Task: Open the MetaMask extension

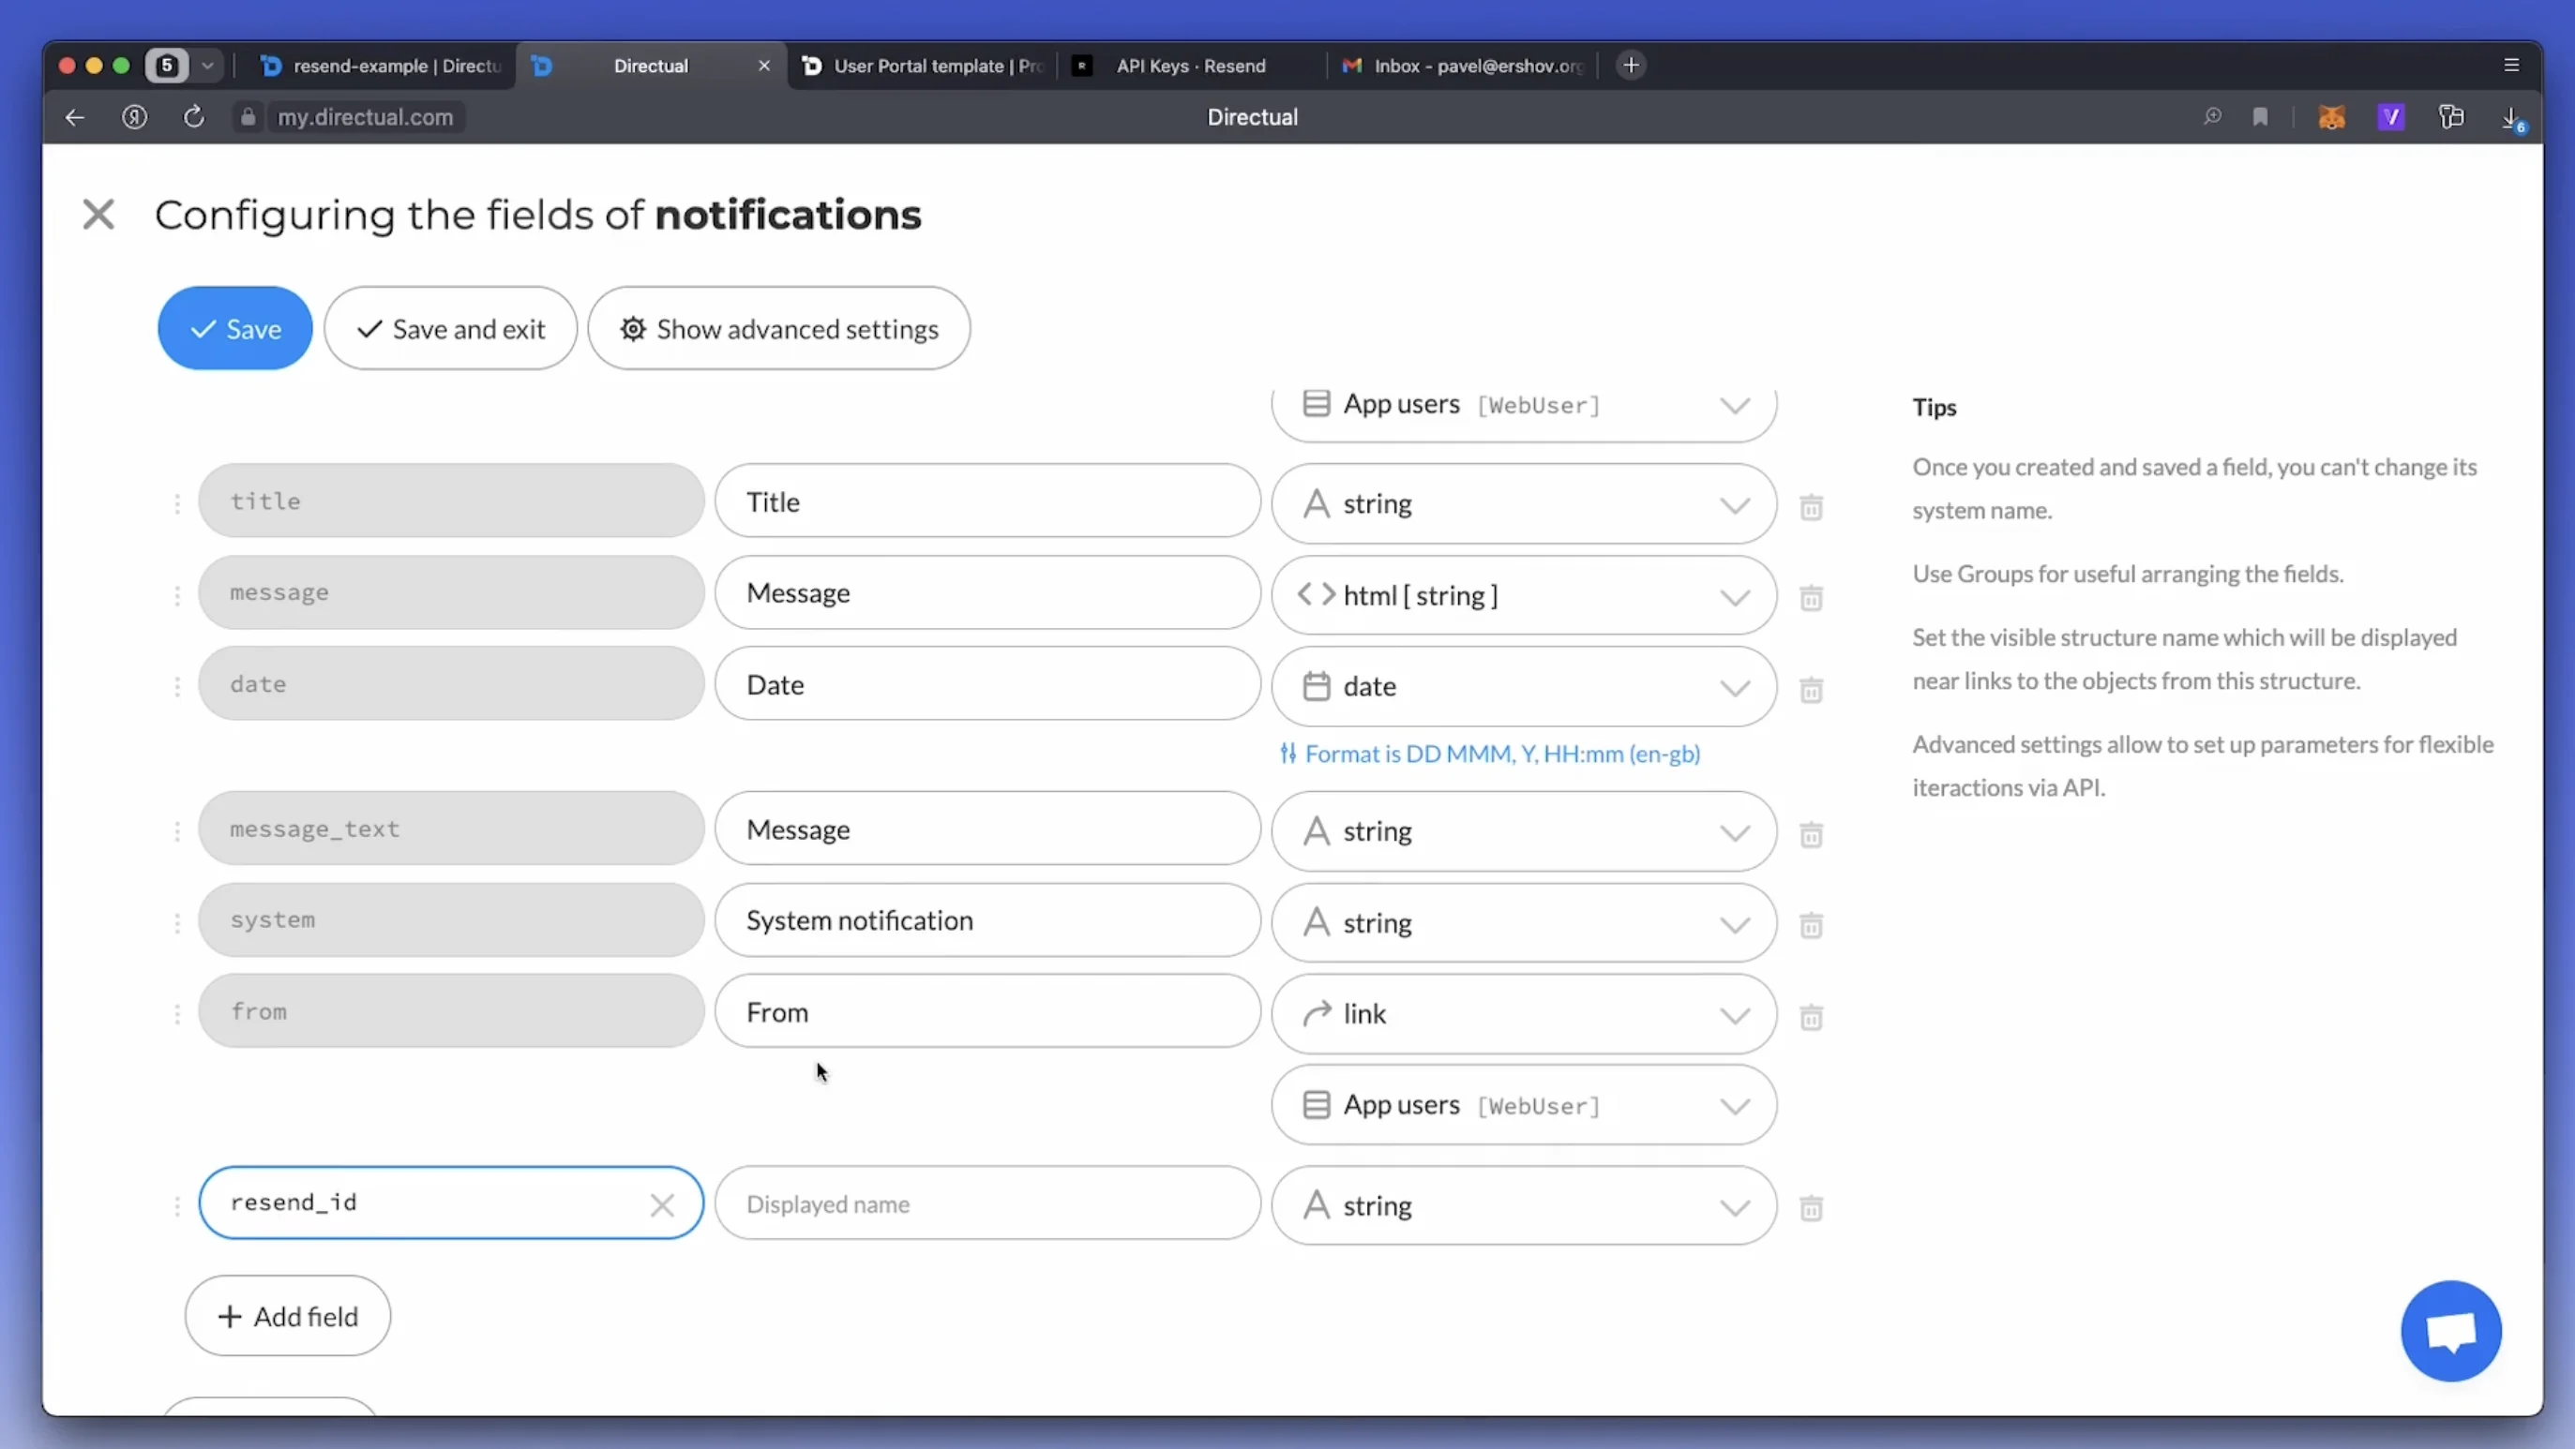Action: pos(2332,117)
